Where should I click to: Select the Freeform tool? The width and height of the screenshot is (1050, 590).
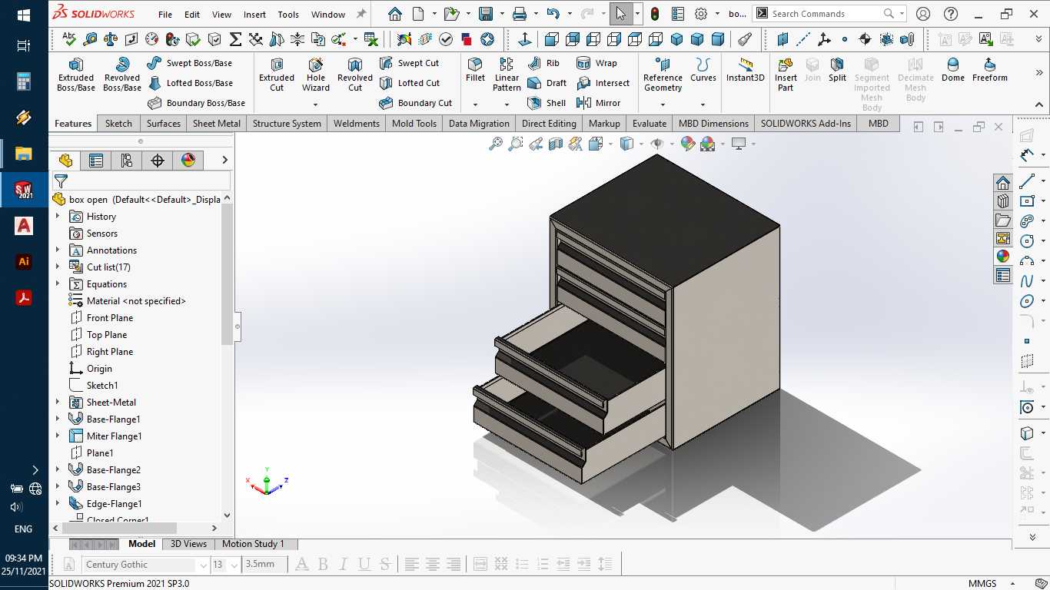pyautogui.click(x=990, y=69)
